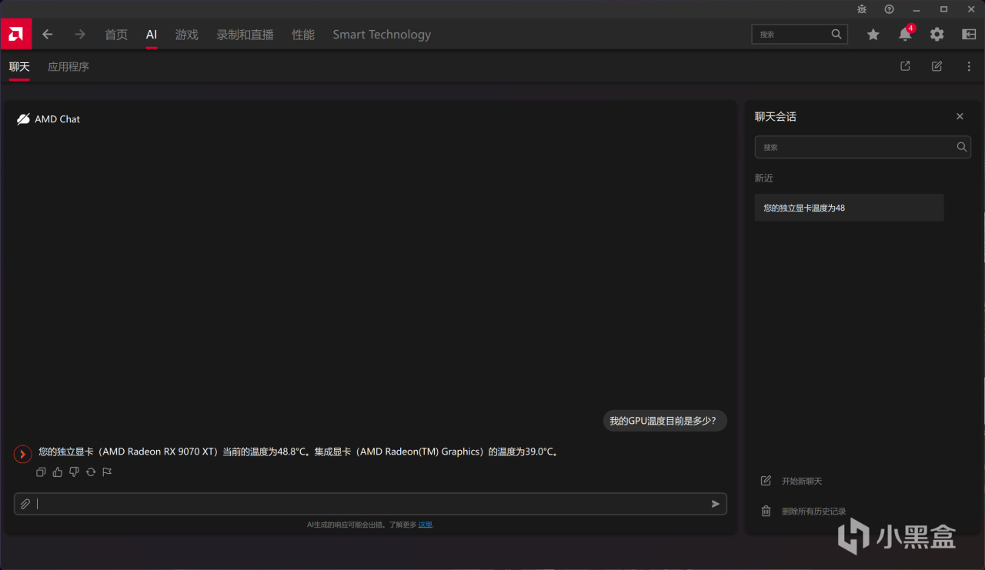Click into the 聊天会话 search field

click(863, 147)
